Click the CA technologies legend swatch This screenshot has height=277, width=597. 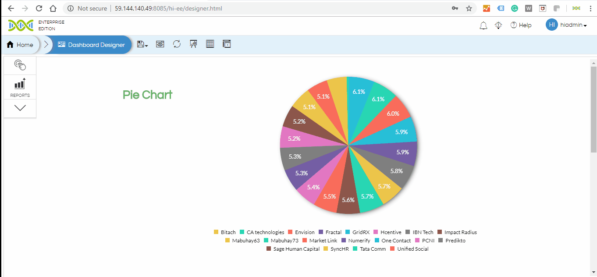(242, 232)
